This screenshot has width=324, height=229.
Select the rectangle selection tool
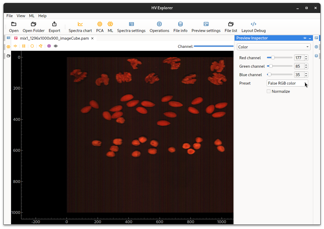click(x=24, y=46)
